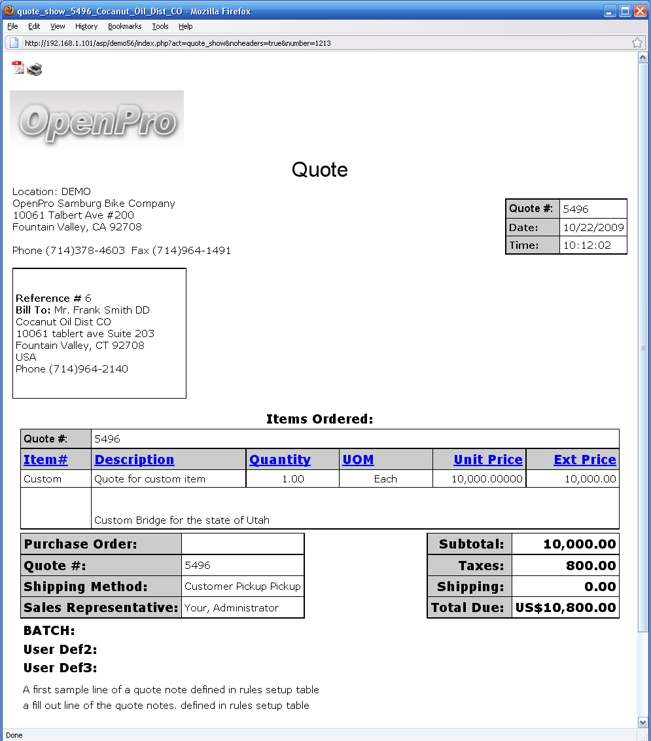This screenshot has width=651, height=741.
Task: Click the printer icon
Action: 35,69
